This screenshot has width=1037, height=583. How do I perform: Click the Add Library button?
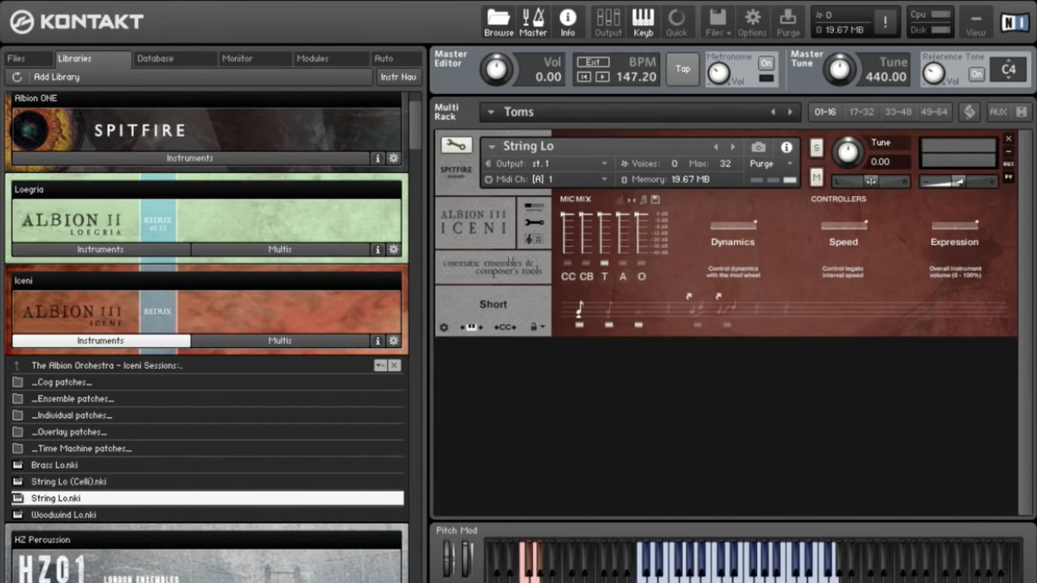tap(55, 77)
